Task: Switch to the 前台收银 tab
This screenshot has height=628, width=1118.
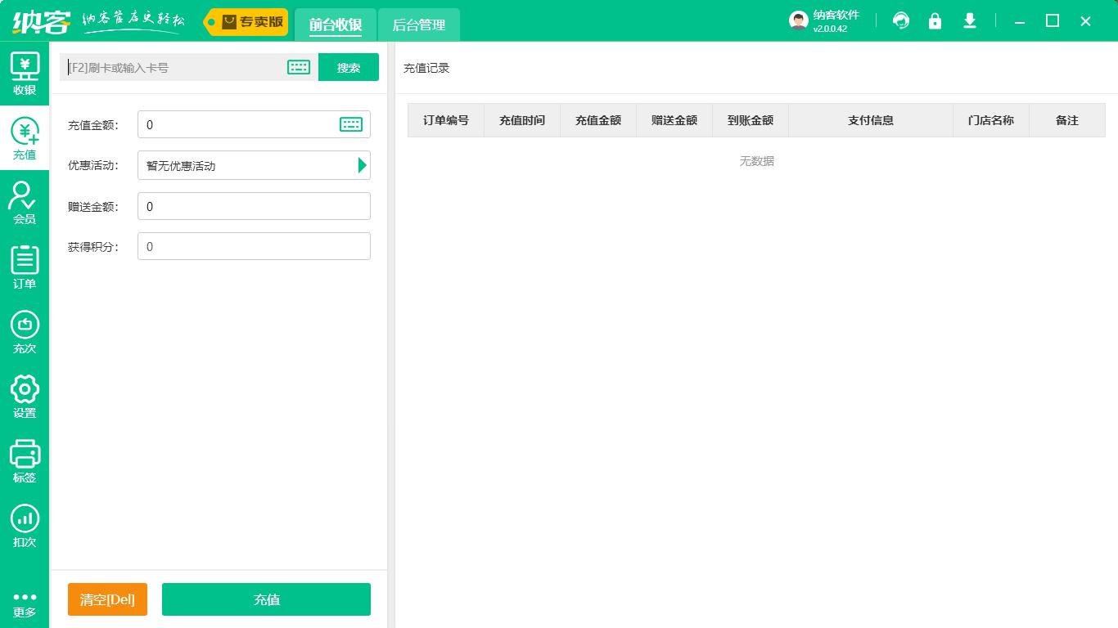Action: click(336, 25)
